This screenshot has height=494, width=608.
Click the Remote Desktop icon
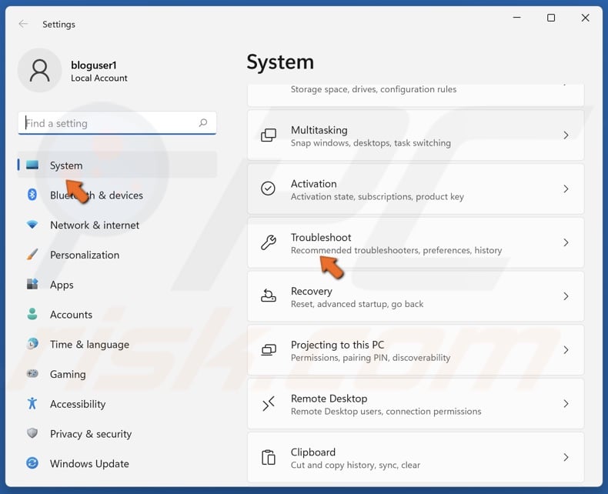click(x=269, y=403)
